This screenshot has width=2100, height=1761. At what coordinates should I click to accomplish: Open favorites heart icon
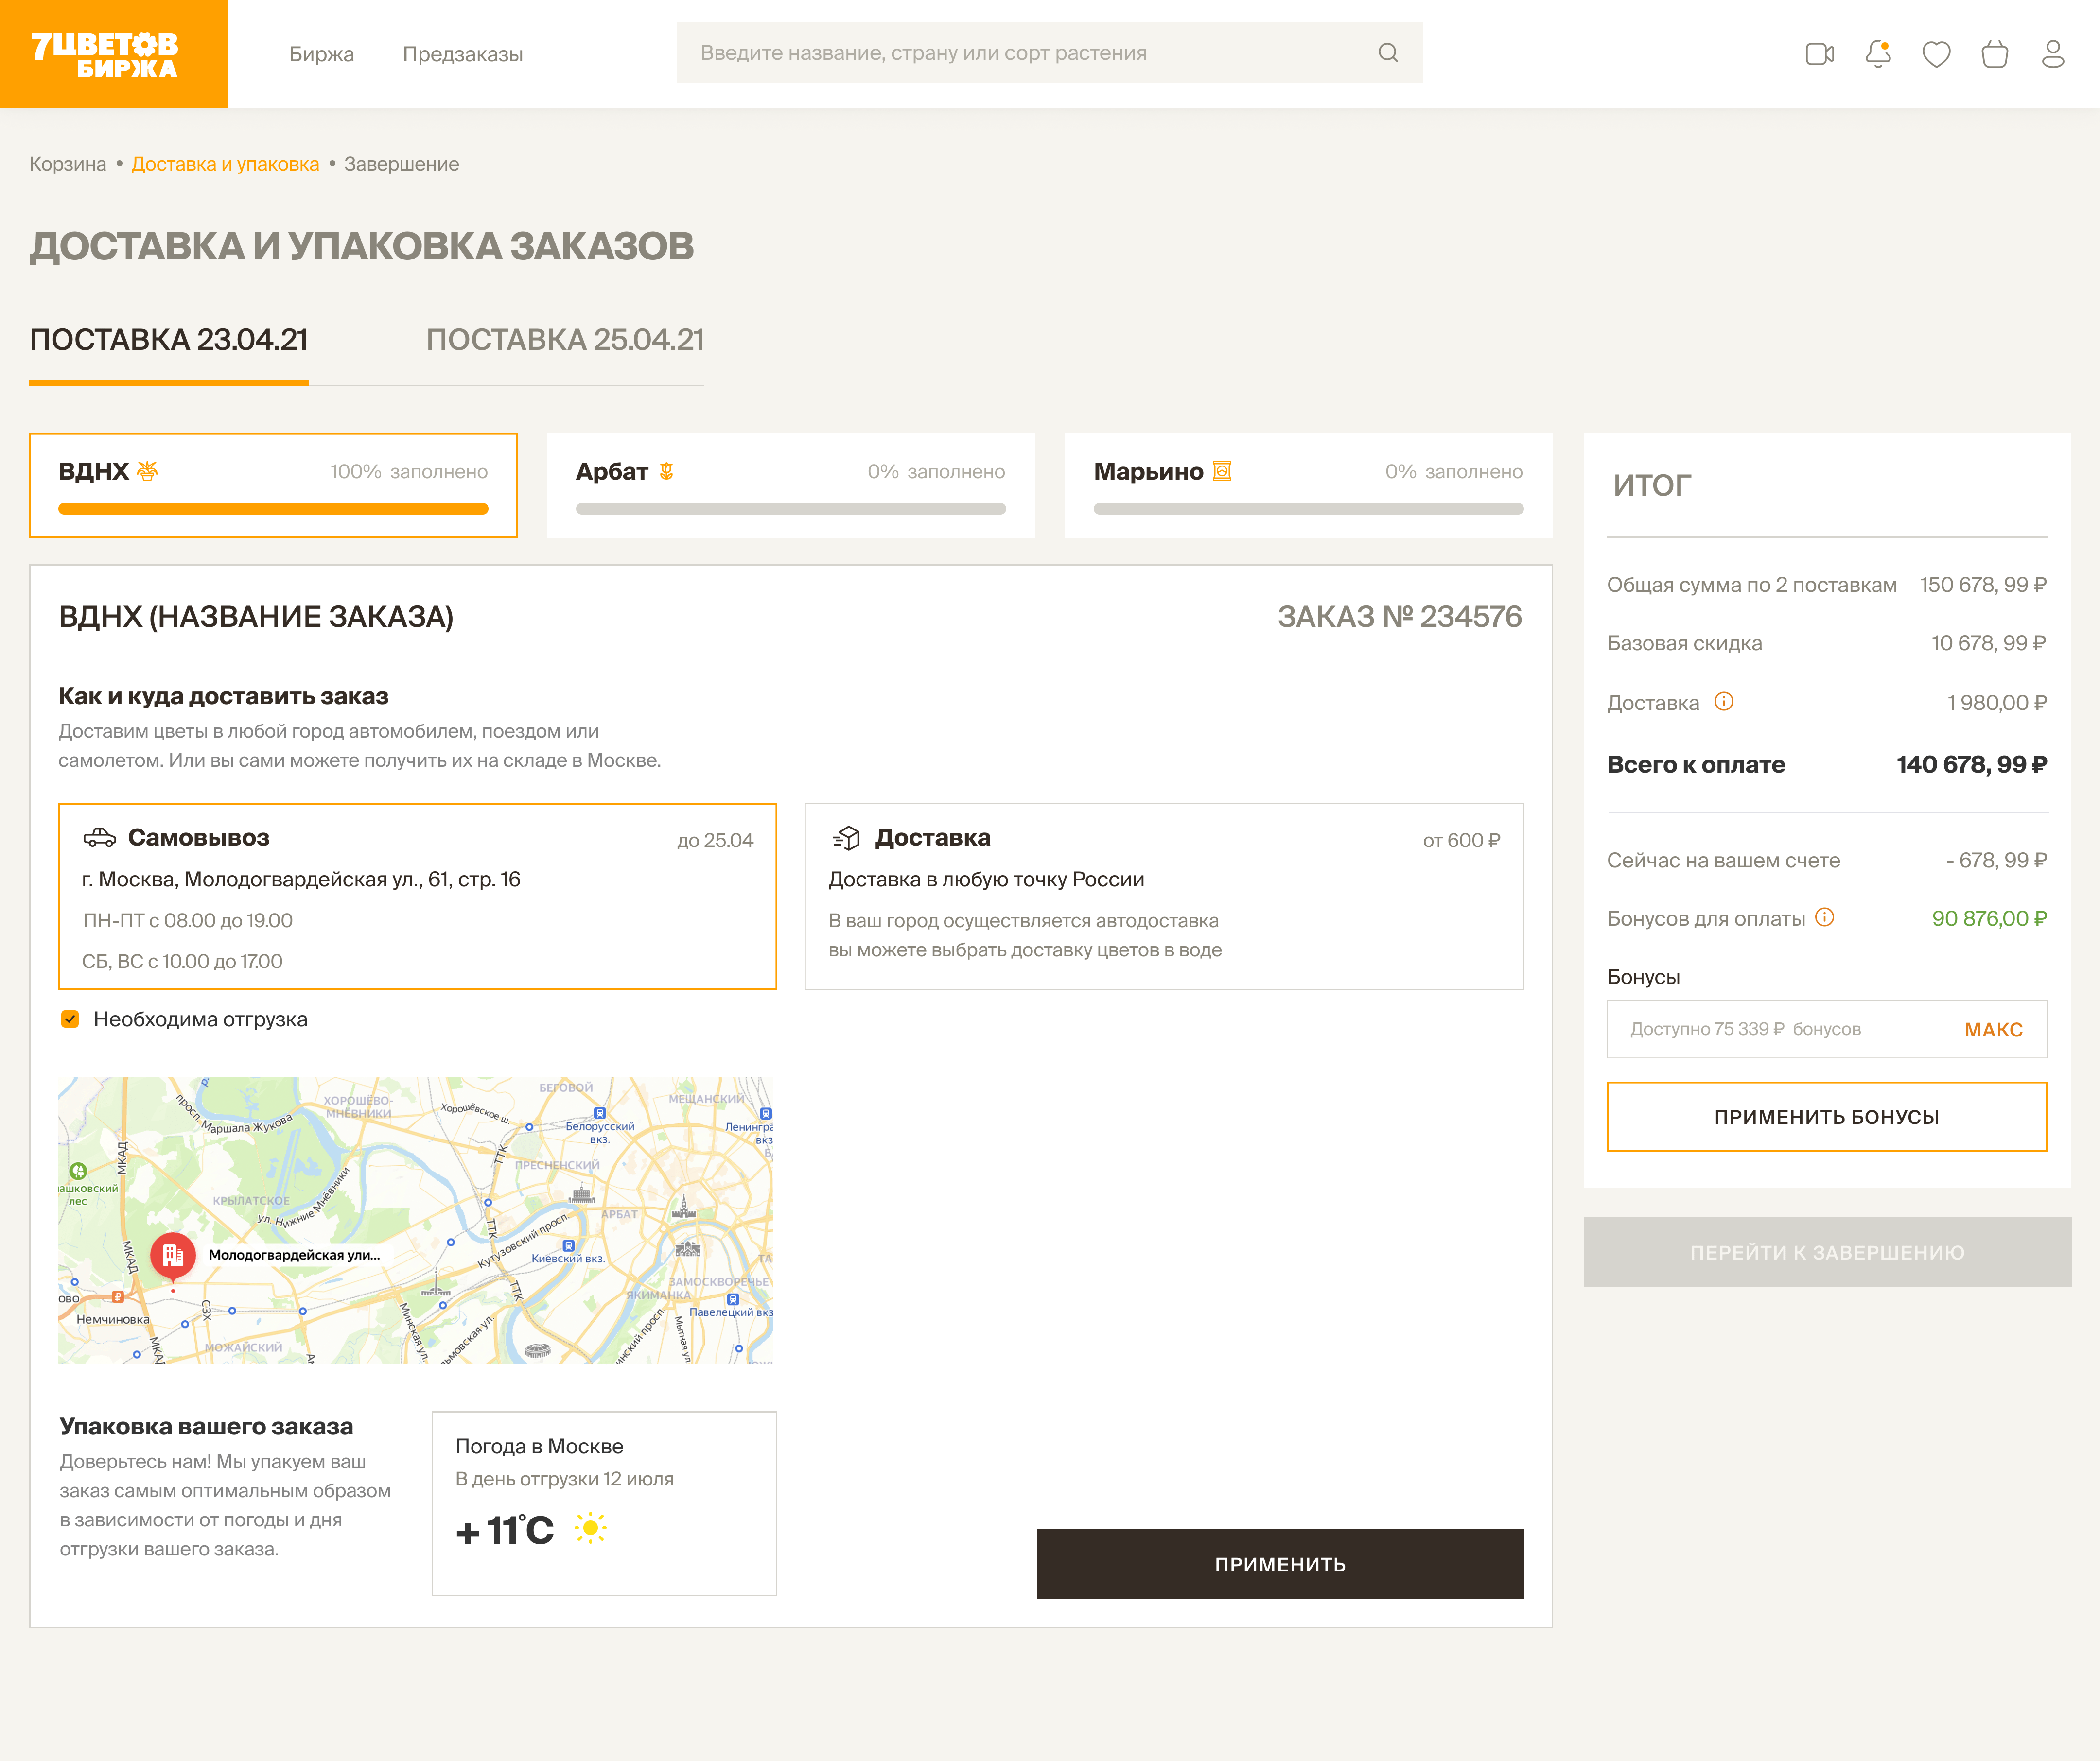[1936, 54]
